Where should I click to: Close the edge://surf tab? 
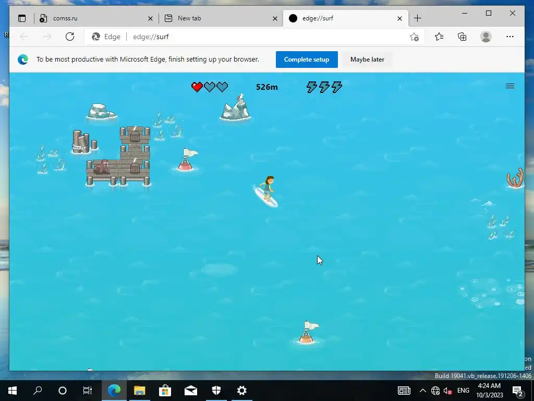coord(399,18)
